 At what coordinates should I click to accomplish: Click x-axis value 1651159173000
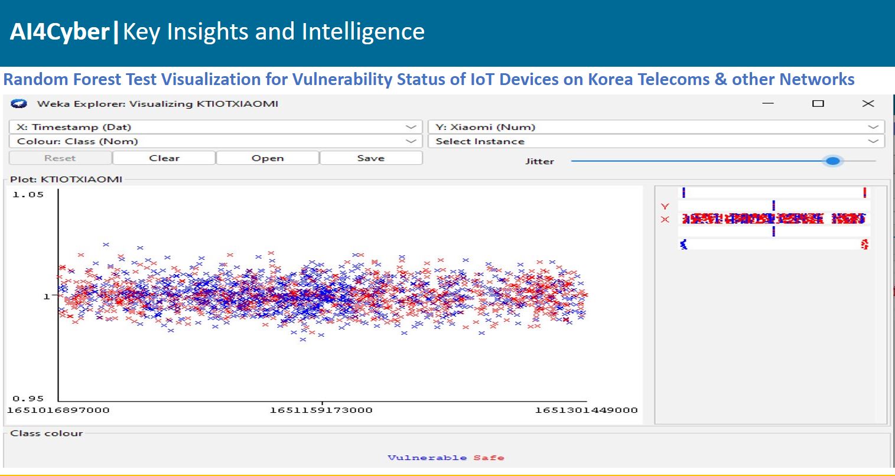(x=321, y=410)
